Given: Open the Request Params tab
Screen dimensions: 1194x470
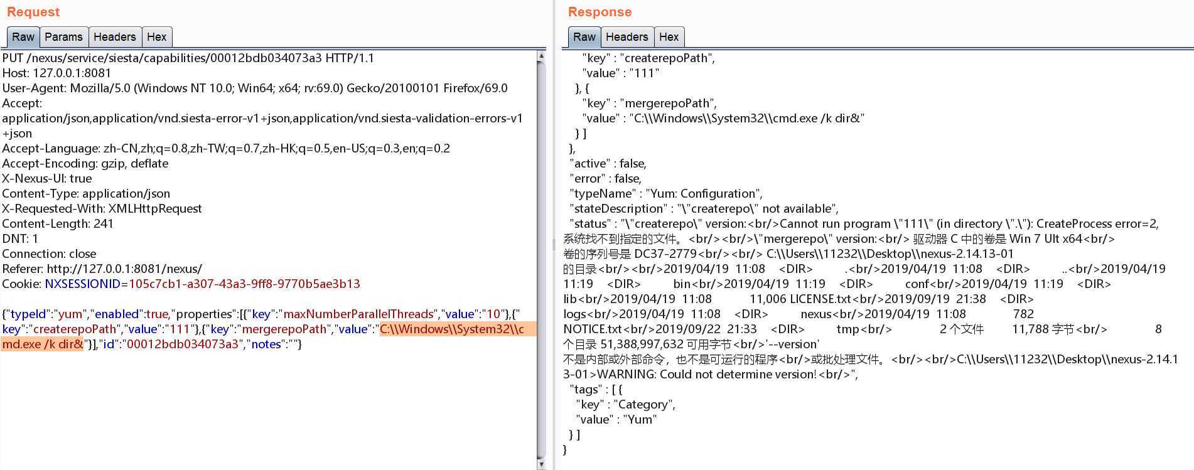Looking at the screenshot, I should 63,37.
